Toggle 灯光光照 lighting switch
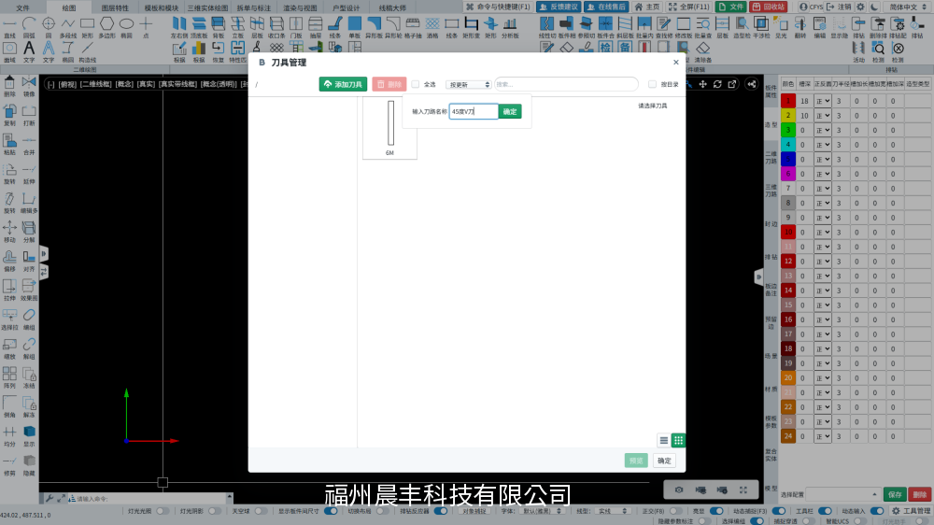This screenshot has width=934, height=525. 162,511
